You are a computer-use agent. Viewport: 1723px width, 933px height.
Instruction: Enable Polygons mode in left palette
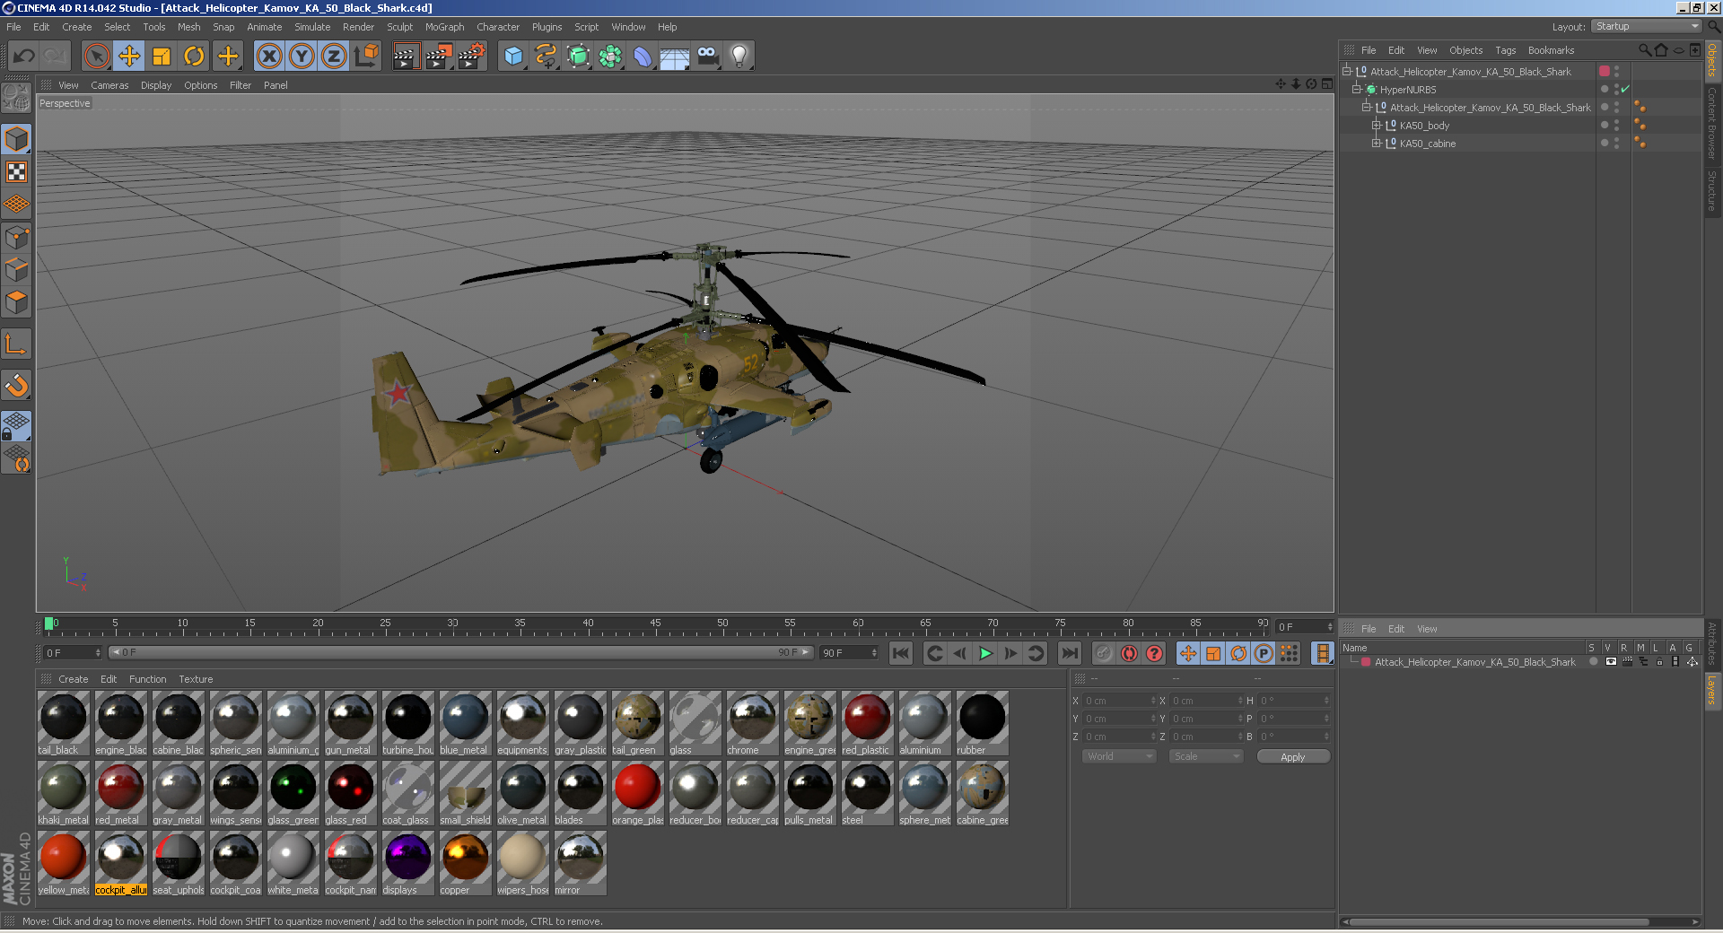pos(16,302)
